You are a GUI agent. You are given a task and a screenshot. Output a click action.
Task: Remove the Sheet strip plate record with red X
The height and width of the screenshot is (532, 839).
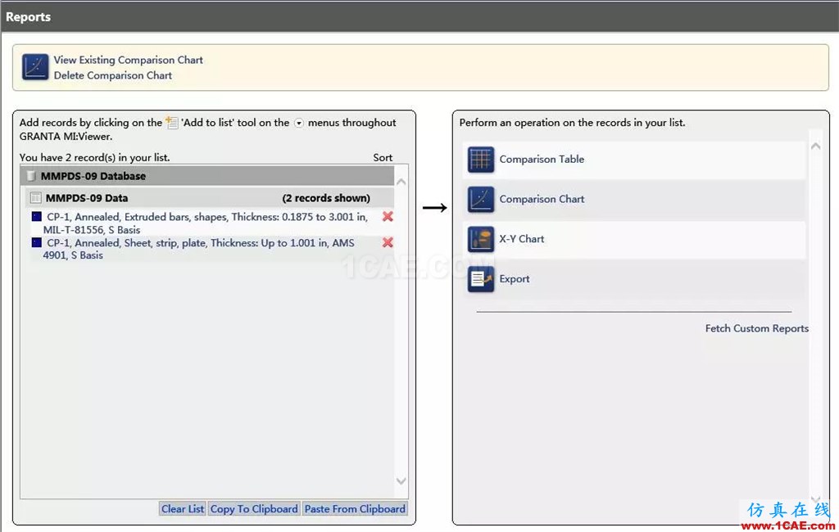click(x=388, y=242)
